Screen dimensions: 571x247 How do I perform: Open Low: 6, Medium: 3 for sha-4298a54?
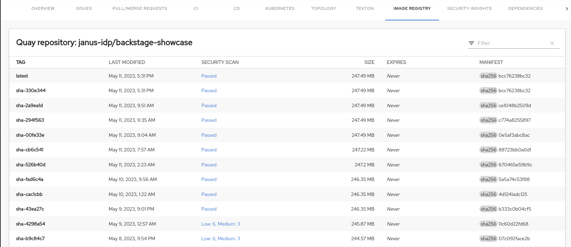[220, 224]
